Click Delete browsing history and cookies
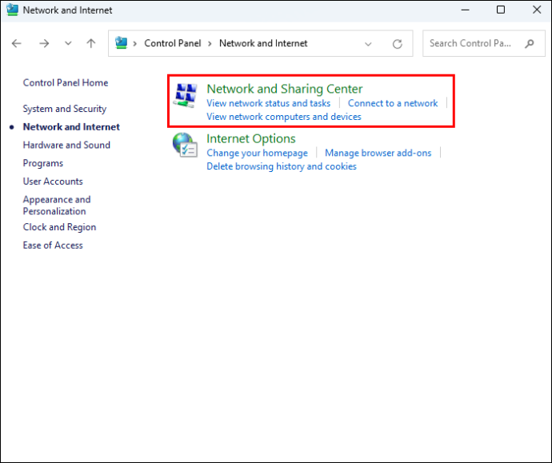 (x=282, y=166)
